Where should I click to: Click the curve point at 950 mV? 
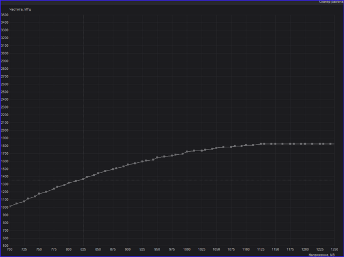click(x=157, y=158)
